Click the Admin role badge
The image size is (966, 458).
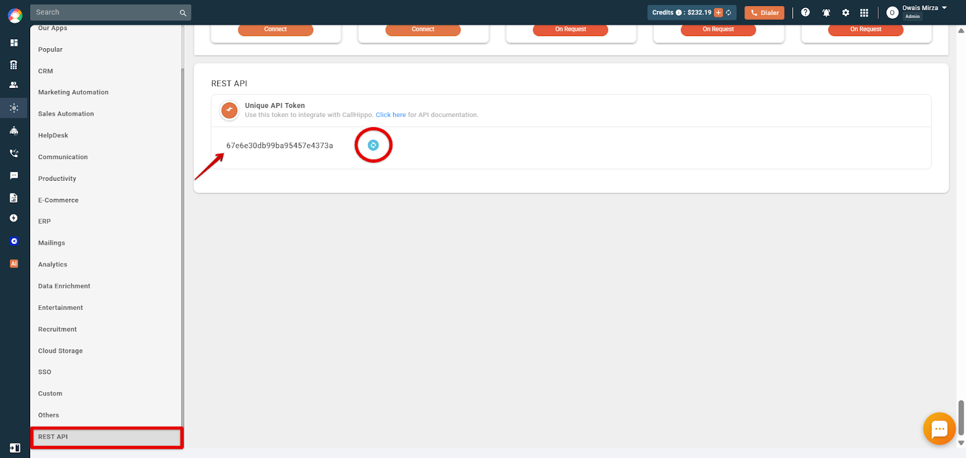pyautogui.click(x=912, y=17)
